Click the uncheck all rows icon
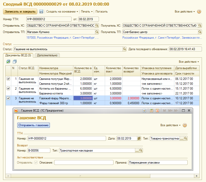Viewport: 206px width, 182px height. [x=15, y=62]
